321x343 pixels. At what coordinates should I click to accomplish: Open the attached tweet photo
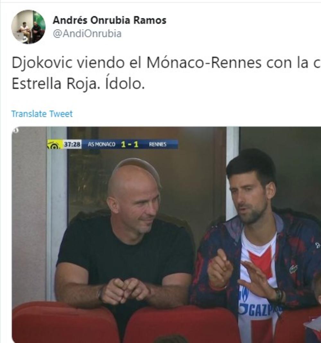tap(166, 235)
